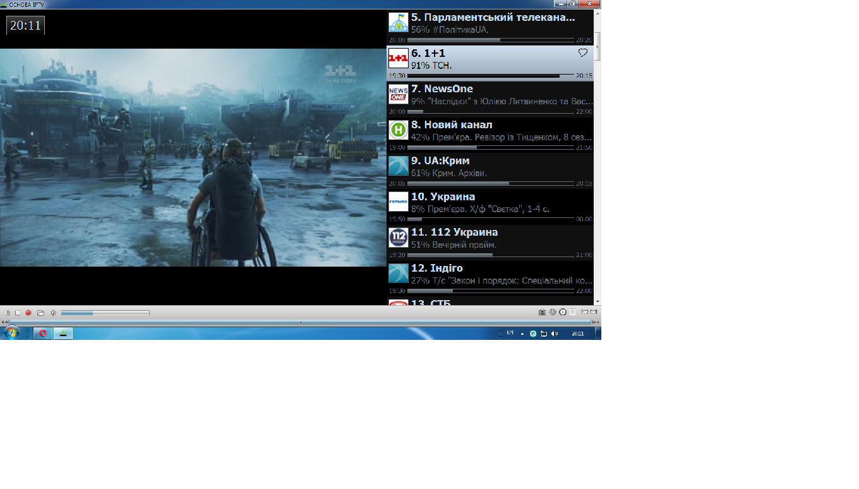Open Opera browser from the taskbar
859x489 pixels.
pos(43,334)
